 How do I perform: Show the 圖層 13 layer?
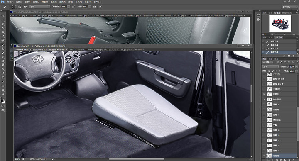coord(264,130)
